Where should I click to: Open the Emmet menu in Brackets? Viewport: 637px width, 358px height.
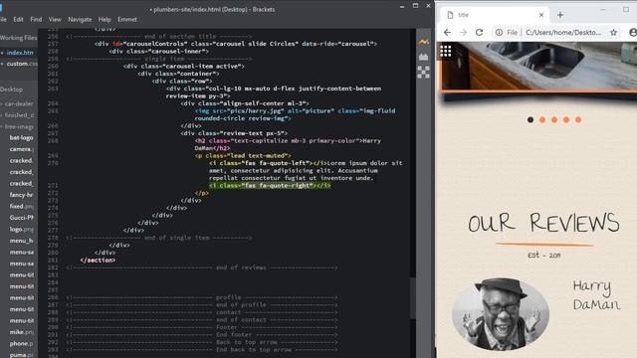point(127,19)
